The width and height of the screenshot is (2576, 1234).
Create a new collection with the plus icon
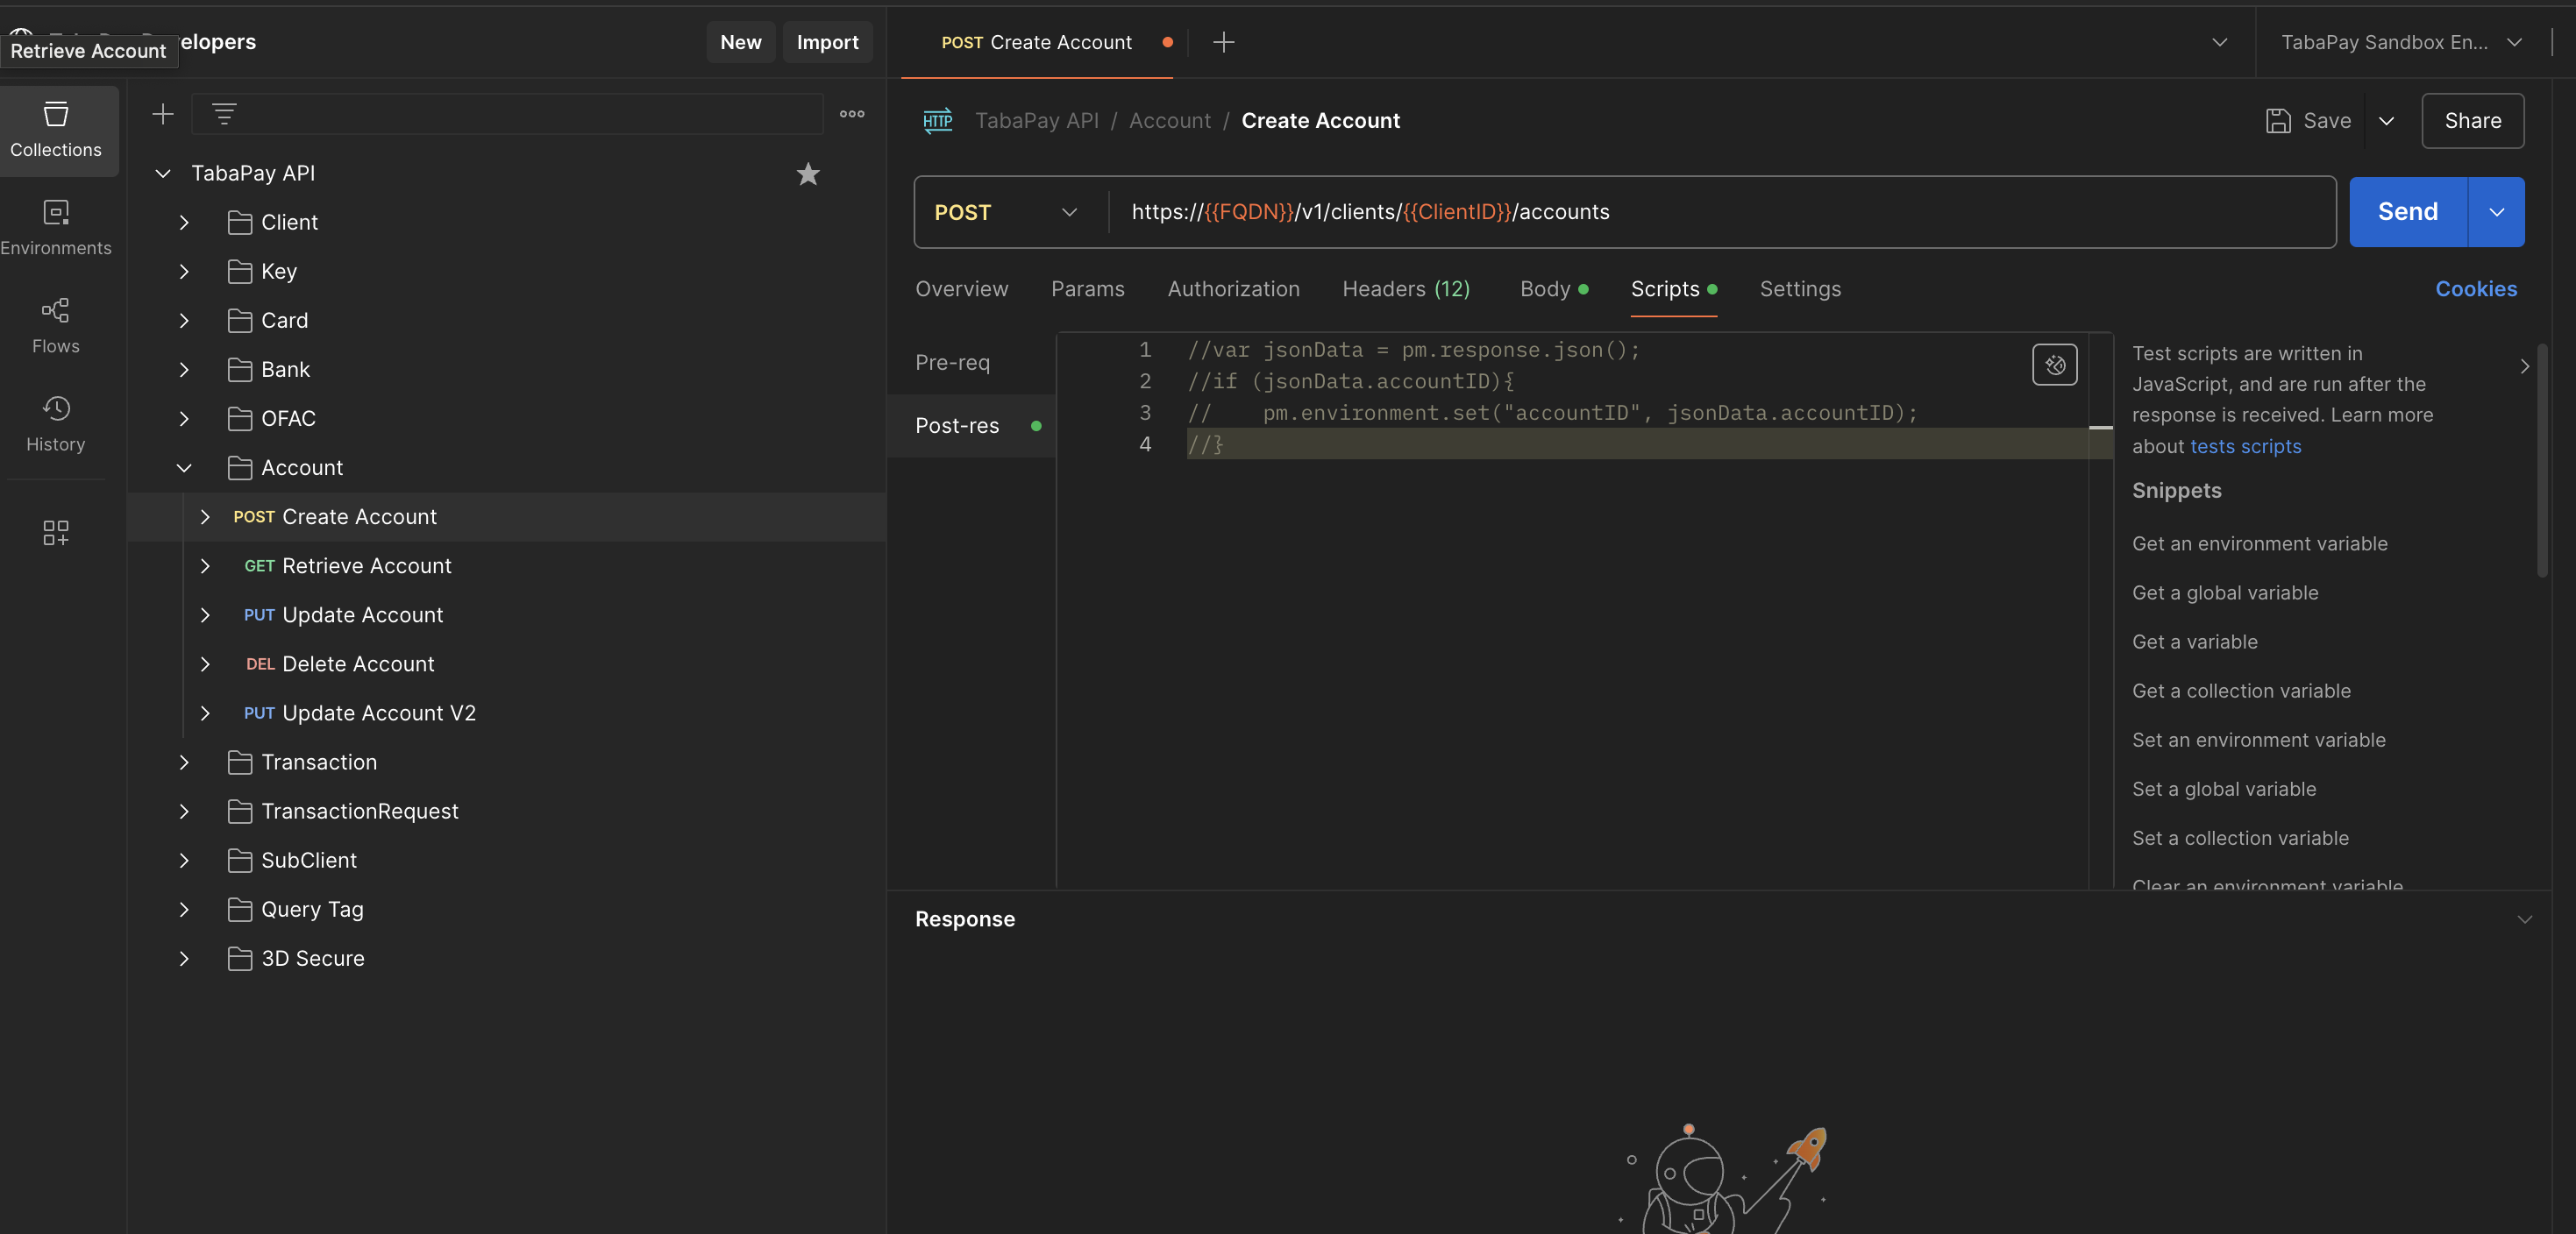coord(162,113)
